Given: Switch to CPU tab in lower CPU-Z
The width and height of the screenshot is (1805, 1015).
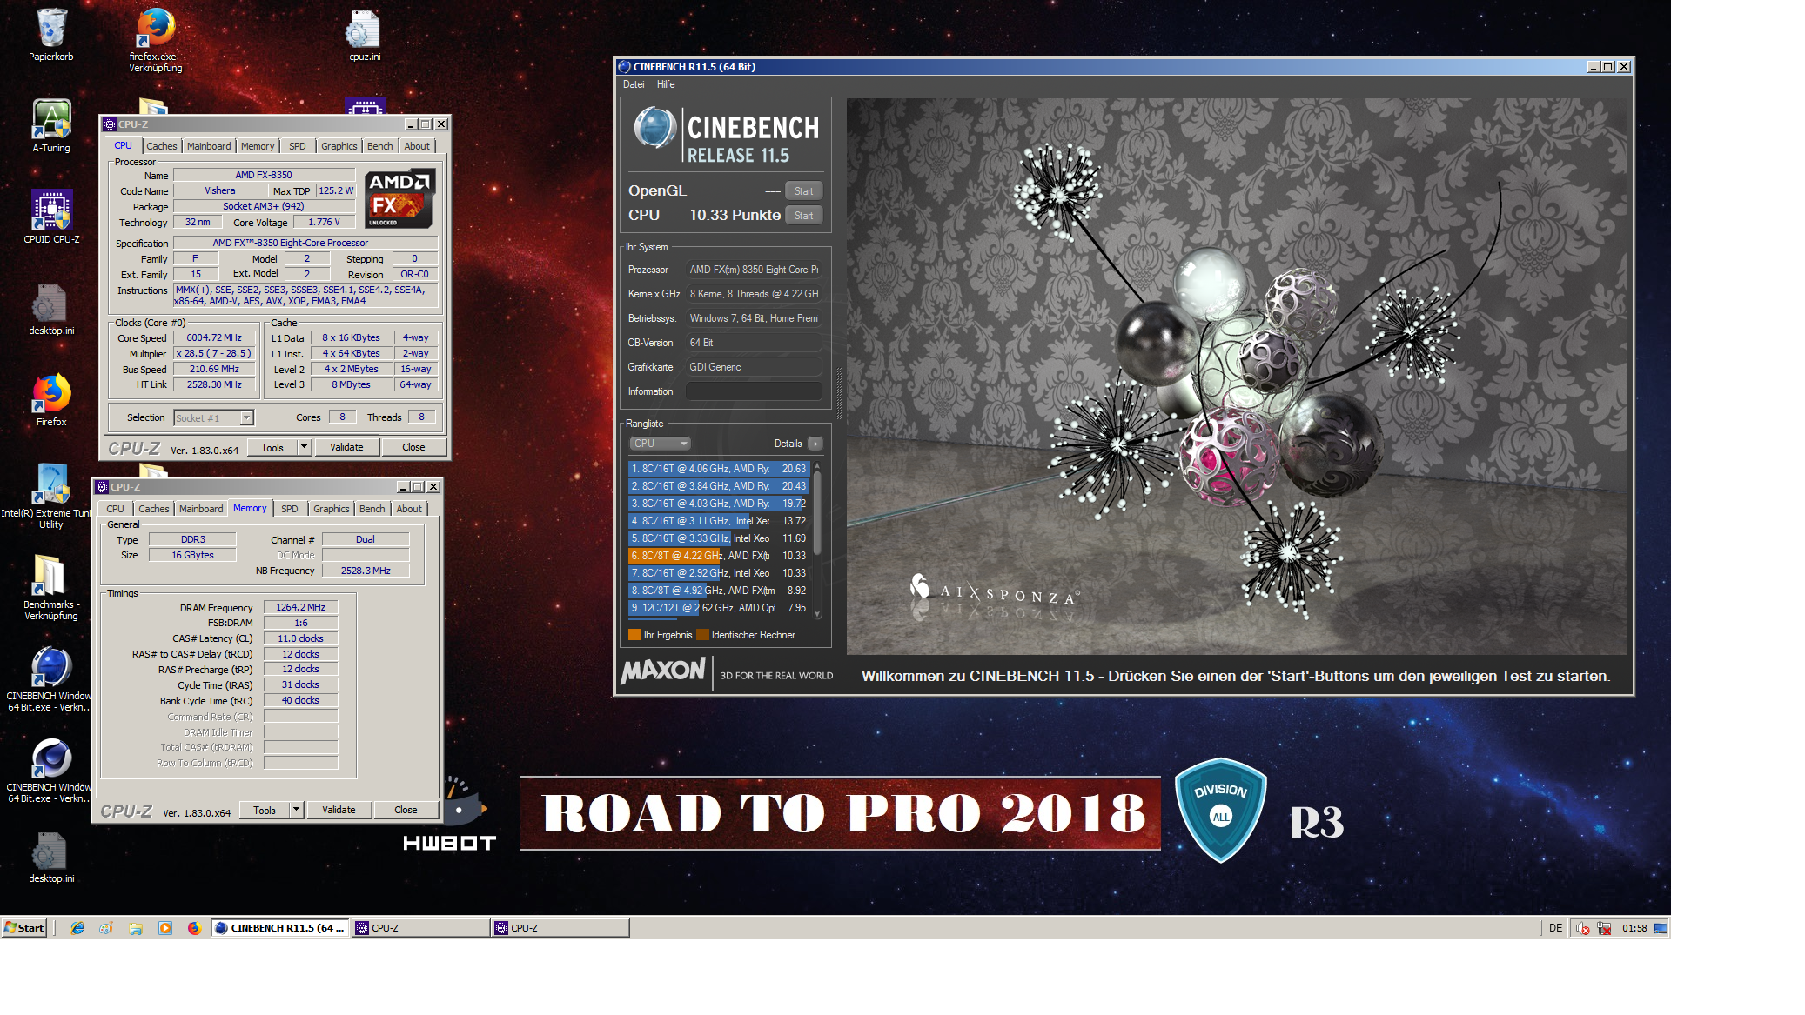Looking at the screenshot, I should point(115,509).
